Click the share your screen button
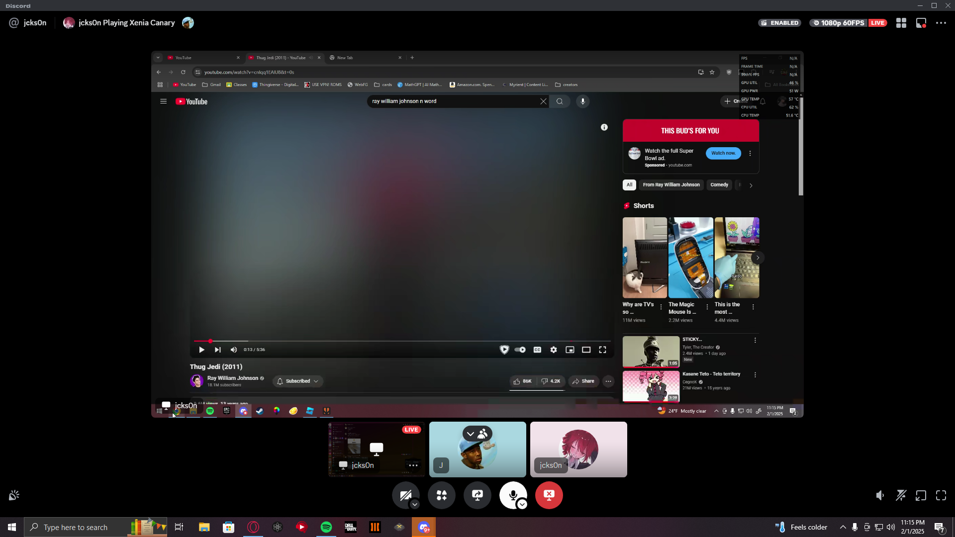 pyautogui.click(x=477, y=495)
